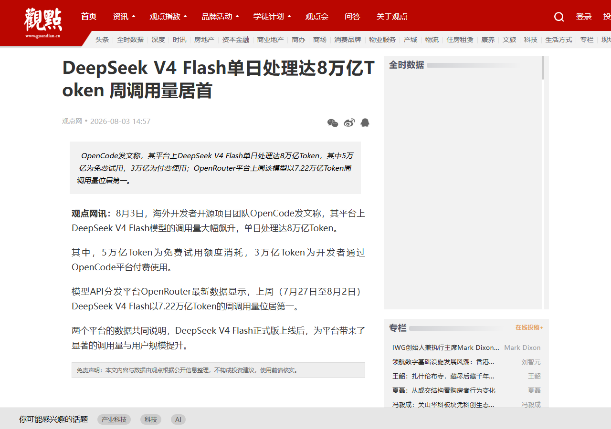Select the 专栏 category tab in subnav
The image size is (611, 429).
click(x=587, y=40)
